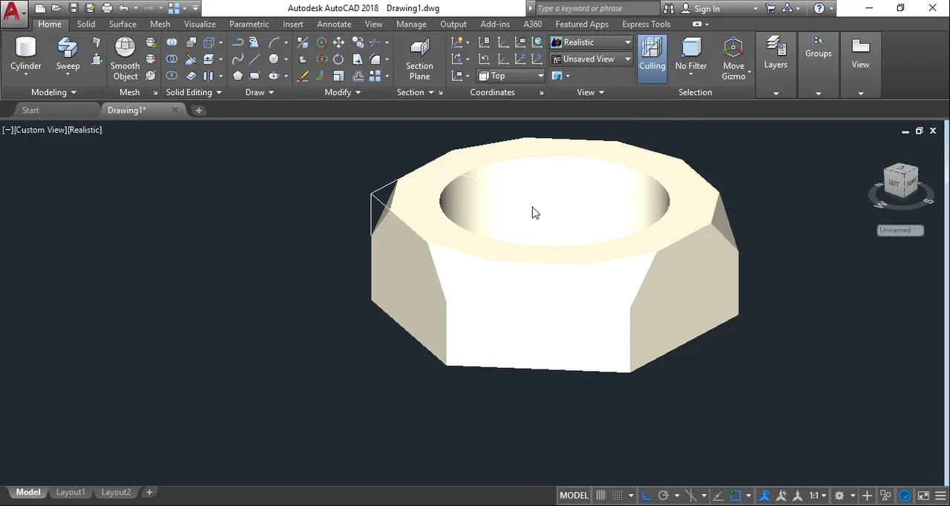Toggle Ortho mode in status bar
Screen dimensions: 950x506
point(646,496)
